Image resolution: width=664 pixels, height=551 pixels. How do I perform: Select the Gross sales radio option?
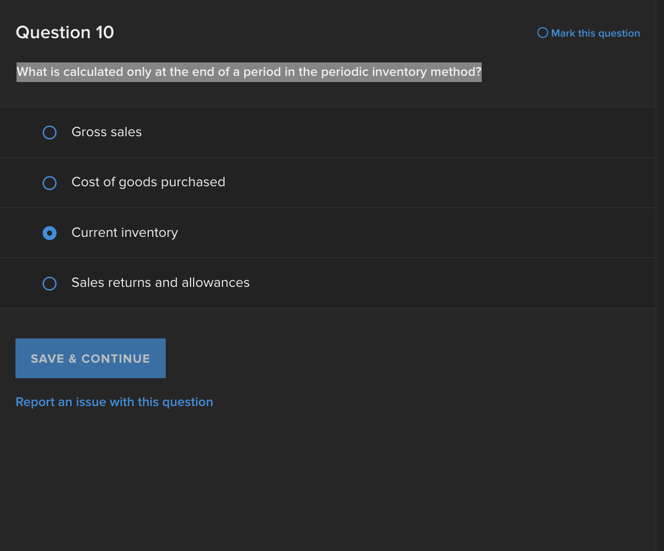point(50,133)
